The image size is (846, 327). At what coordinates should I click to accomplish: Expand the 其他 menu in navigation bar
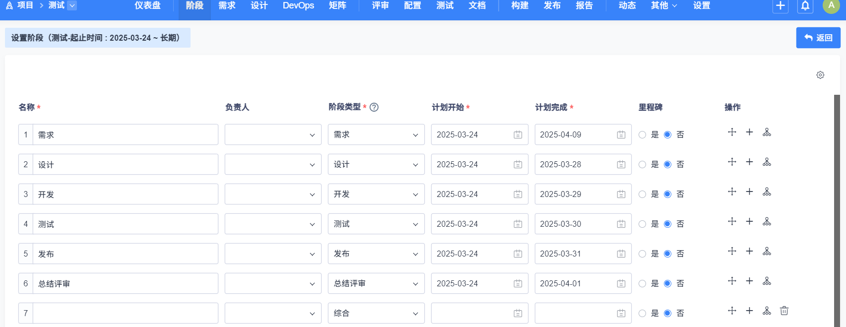663,5
